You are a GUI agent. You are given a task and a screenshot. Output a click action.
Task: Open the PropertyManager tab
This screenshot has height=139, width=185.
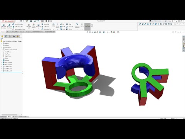tap(6, 36)
